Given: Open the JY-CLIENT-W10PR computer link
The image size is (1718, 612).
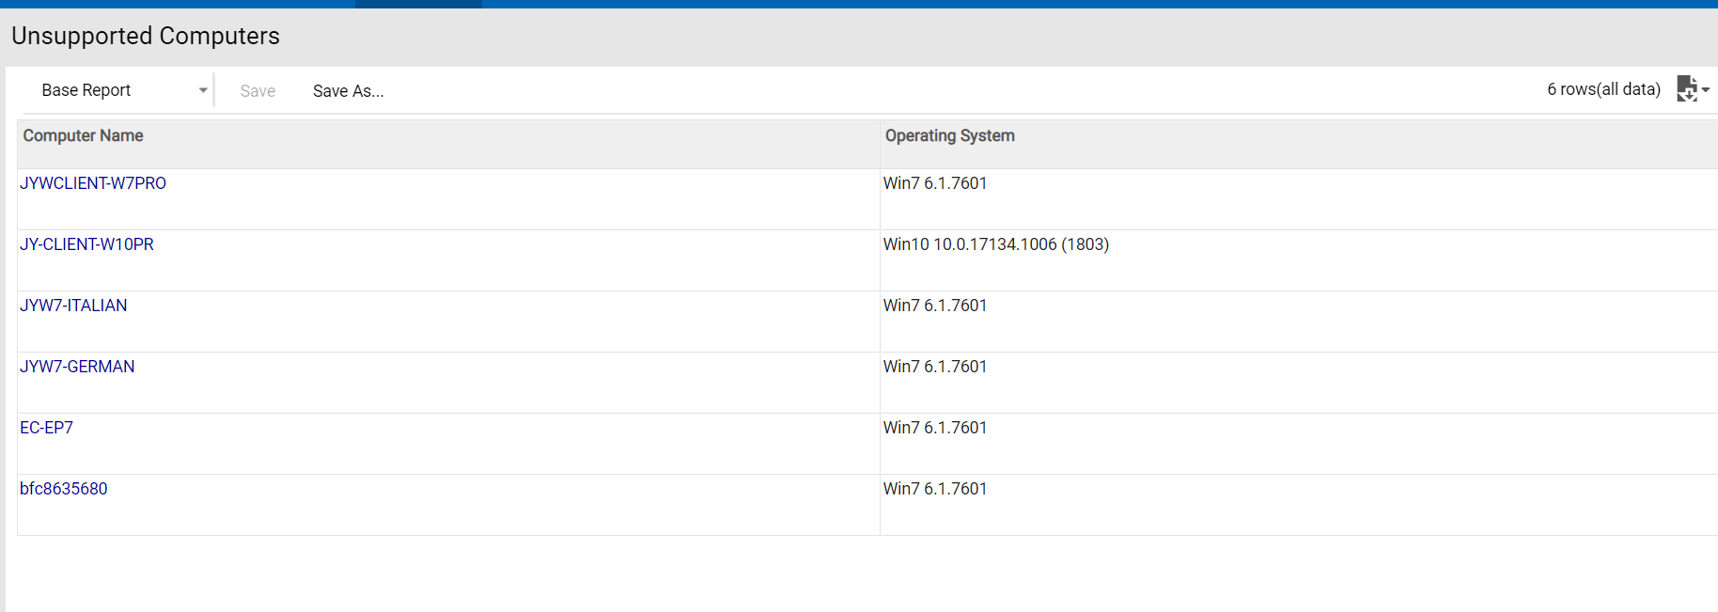Looking at the screenshot, I should (x=86, y=244).
